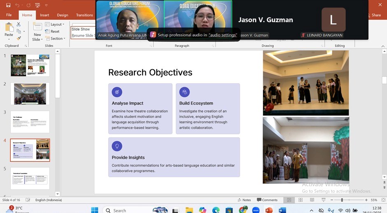Select the Format Painter brush icon
This screenshot has height=213, width=387.
coord(19,38)
